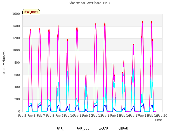Click the Feb 18 peak near 1480
This screenshot has width=179, height=134.
142,21
